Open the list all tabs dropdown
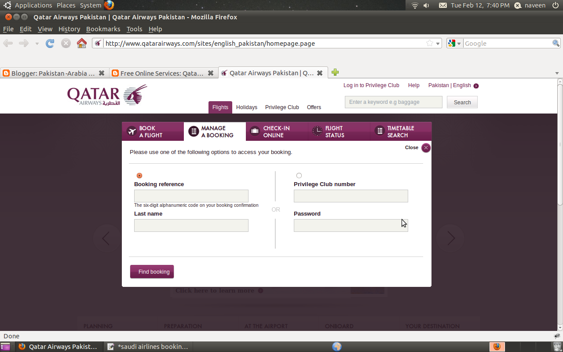 click(x=557, y=73)
